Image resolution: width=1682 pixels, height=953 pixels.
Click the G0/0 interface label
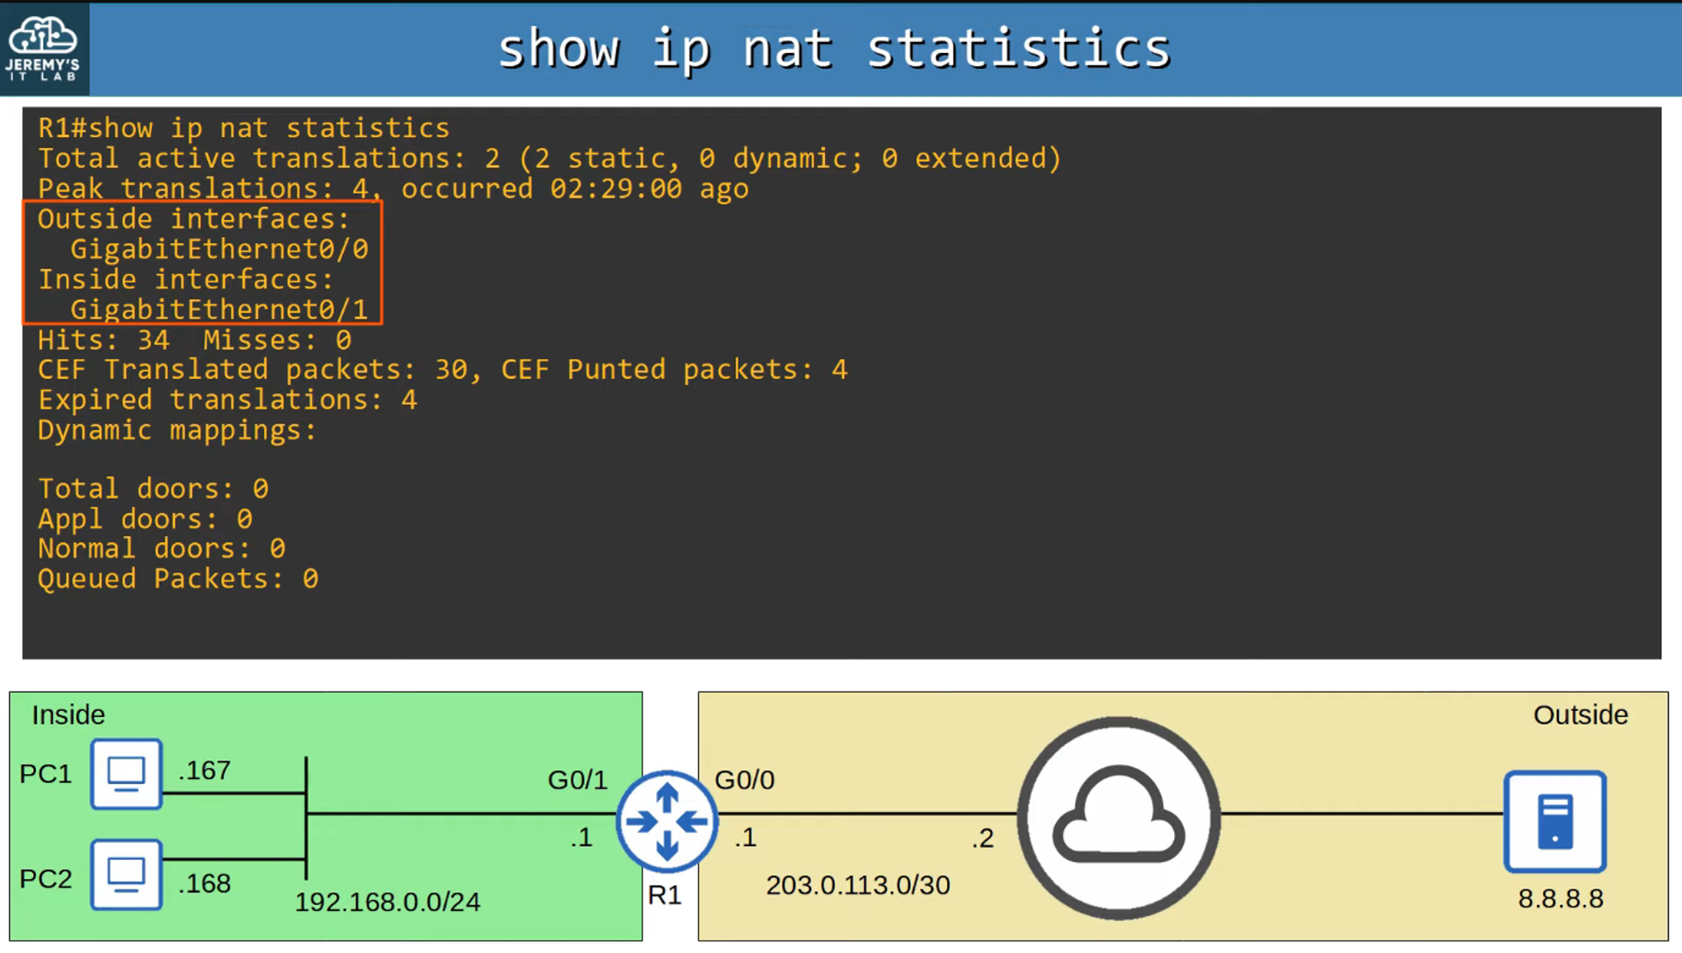point(744,781)
